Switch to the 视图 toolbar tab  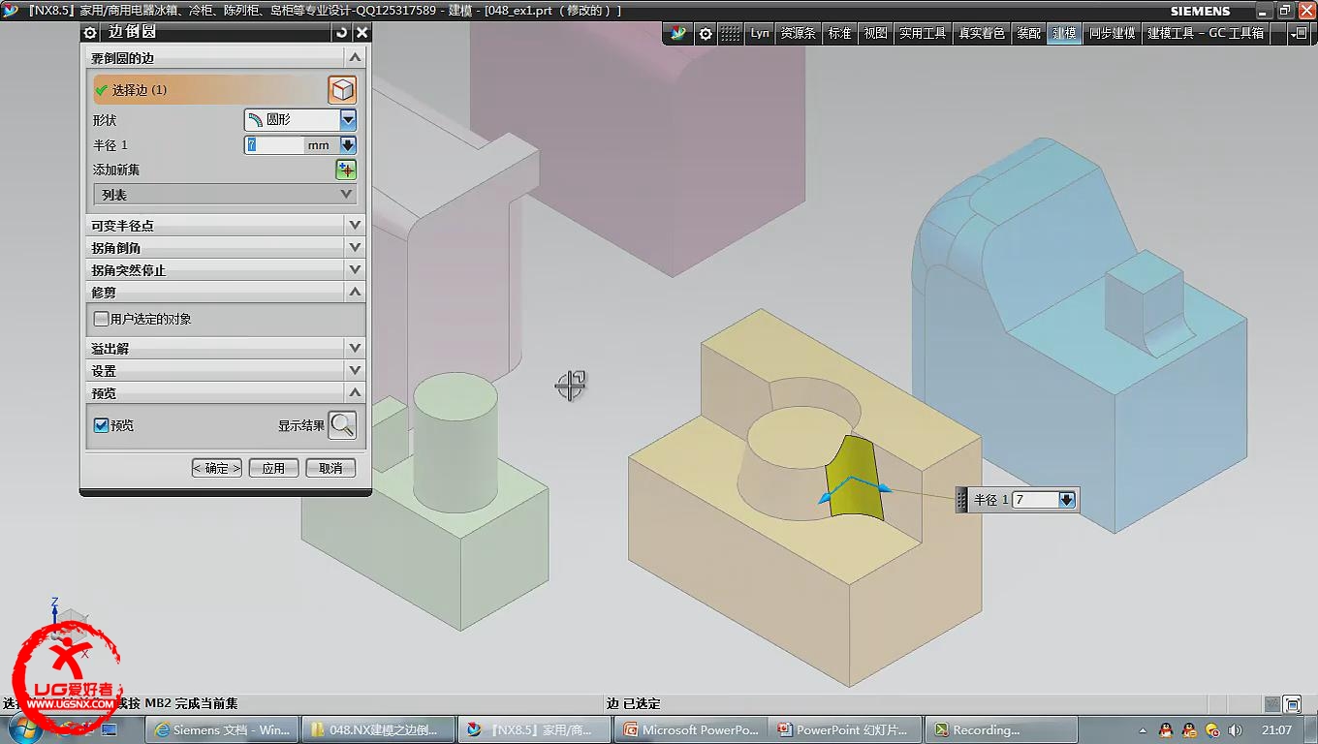pyautogui.click(x=875, y=33)
